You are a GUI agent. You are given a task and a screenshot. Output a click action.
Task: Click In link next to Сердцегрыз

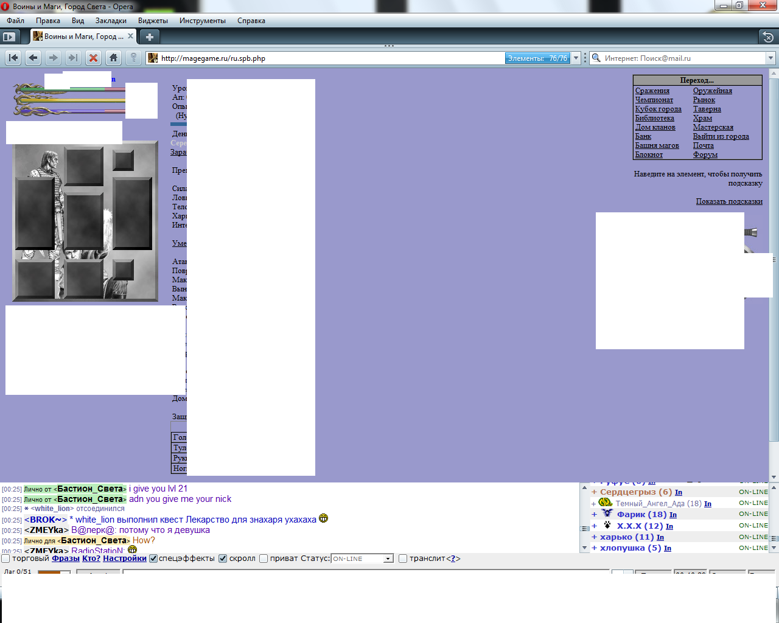[x=678, y=492]
